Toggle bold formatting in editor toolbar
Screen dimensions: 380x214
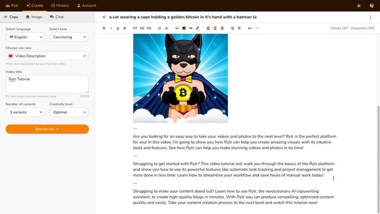[x=104, y=28]
